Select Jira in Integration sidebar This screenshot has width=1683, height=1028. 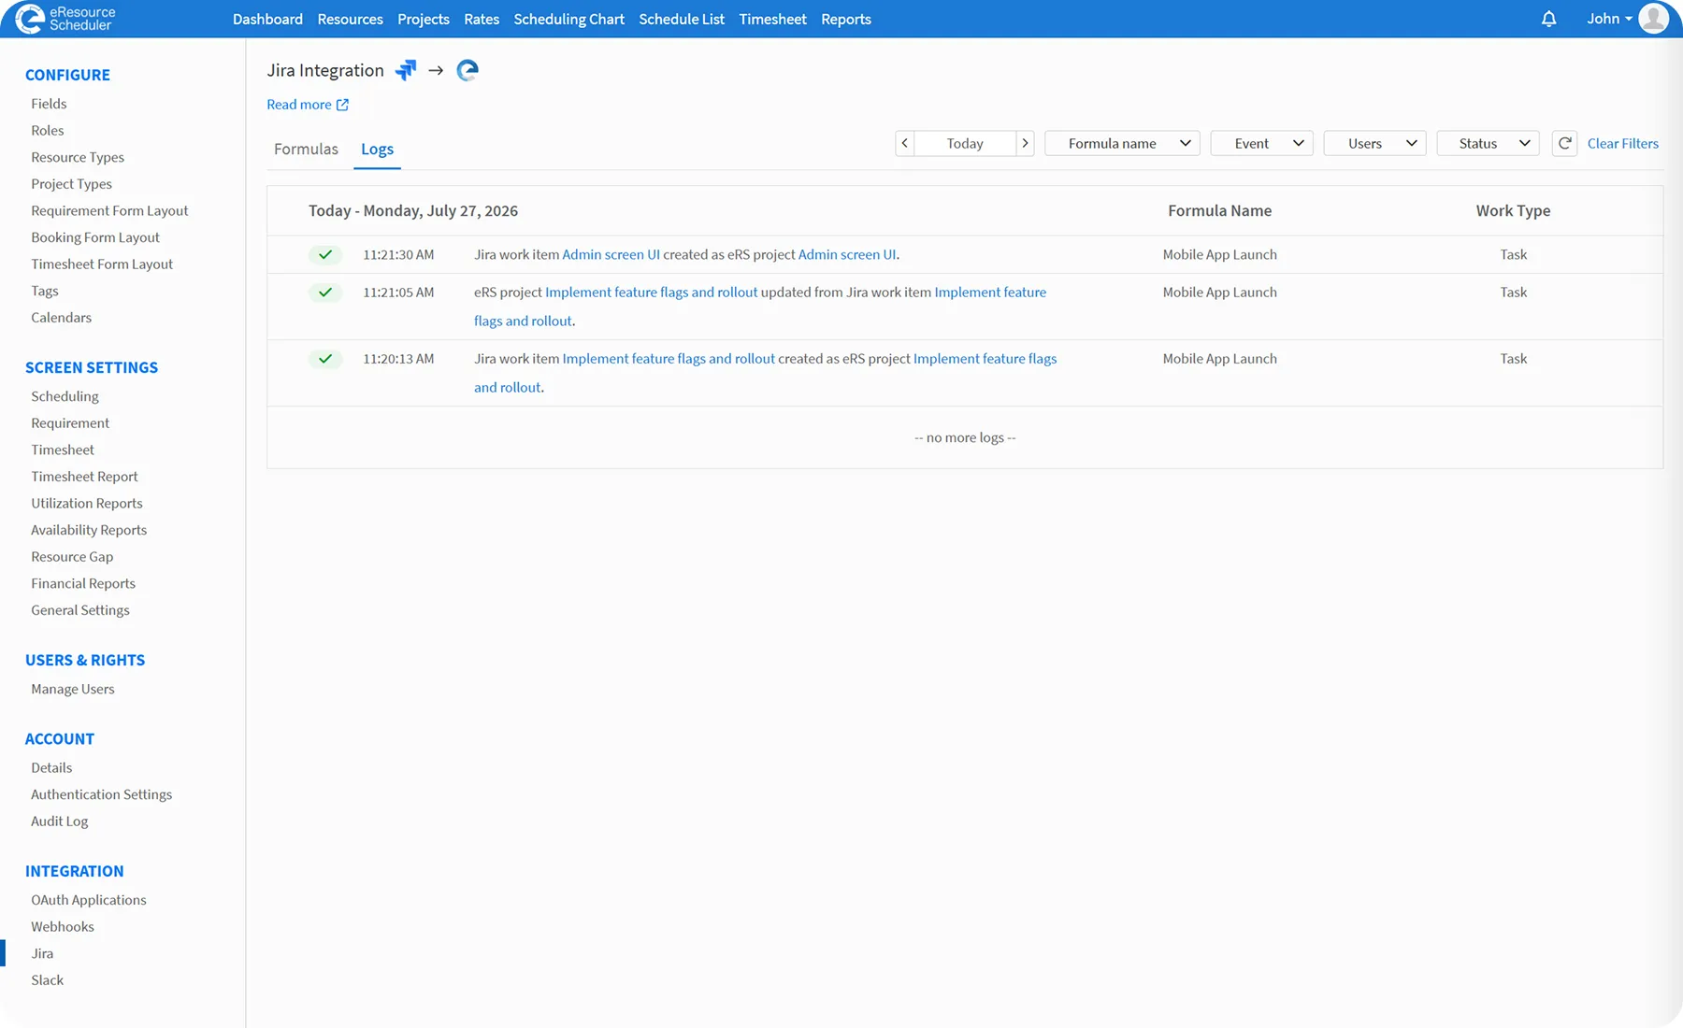coord(42,953)
